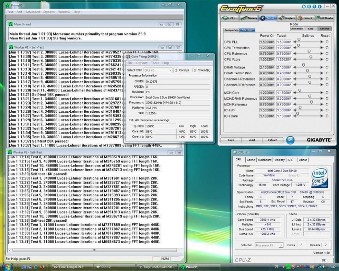Select the reset radio for CPU Vcore
Image resolution: width=339 pixels, height=271 pixels.
click(x=327, y=59)
